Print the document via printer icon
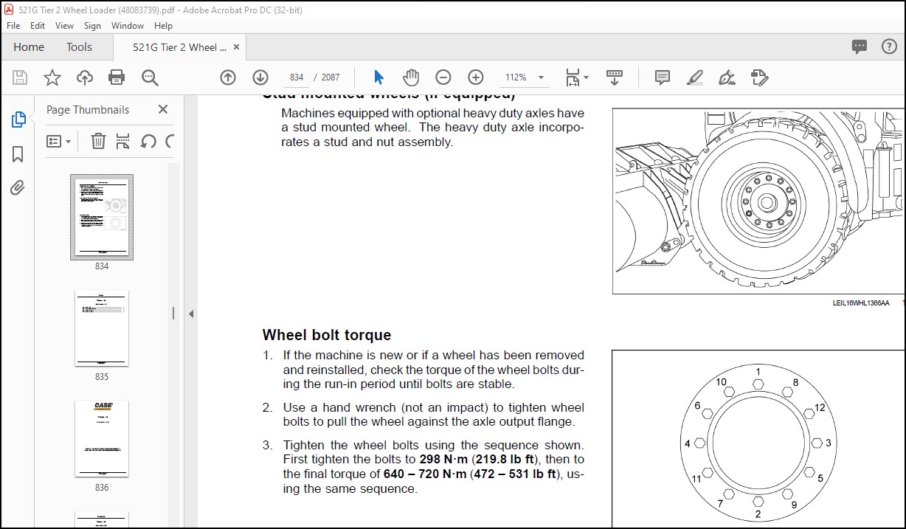Image resolution: width=906 pixels, height=529 pixels. point(117,77)
